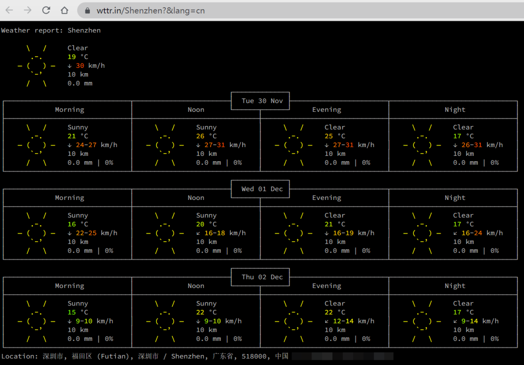Image resolution: width=524 pixels, height=365 pixels.
Task: Click the 'Thu 02 Dec' date box
Action: 261,277
